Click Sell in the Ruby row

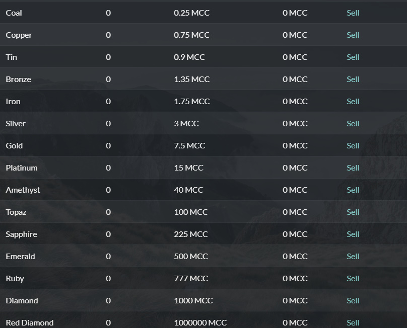pos(353,278)
